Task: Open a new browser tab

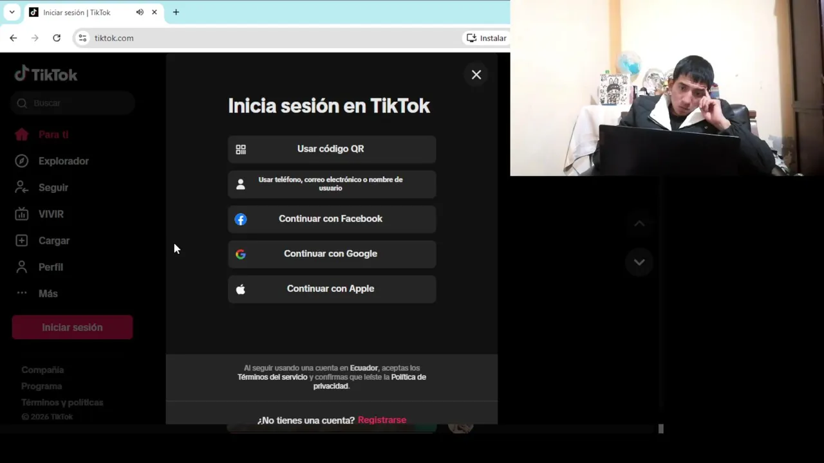Action: click(x=176, y=12)
